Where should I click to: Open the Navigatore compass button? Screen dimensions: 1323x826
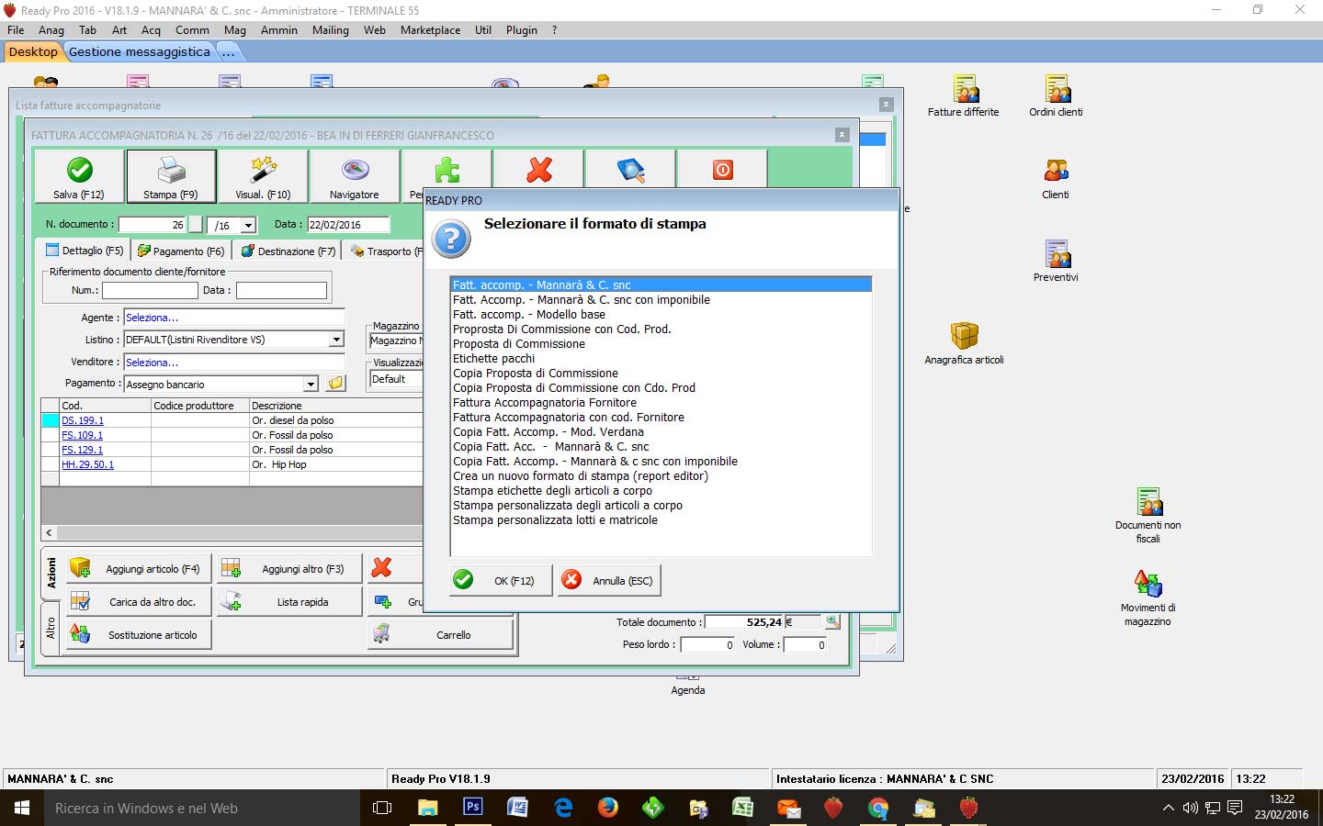pos(355,176)
